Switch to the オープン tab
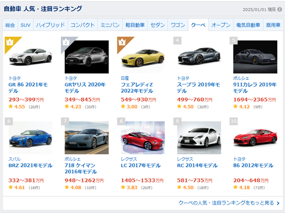 [221, 25]
